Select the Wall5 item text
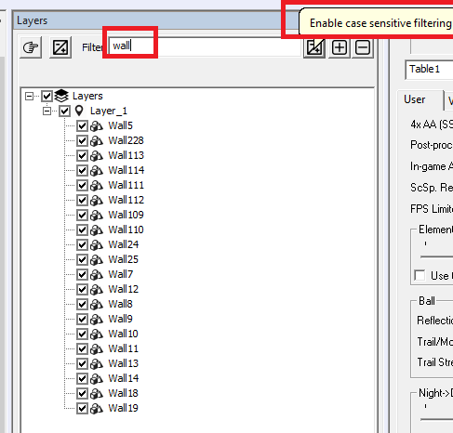Image resolution: width=453 pixels, height=433 pixels. pos(120,125)
